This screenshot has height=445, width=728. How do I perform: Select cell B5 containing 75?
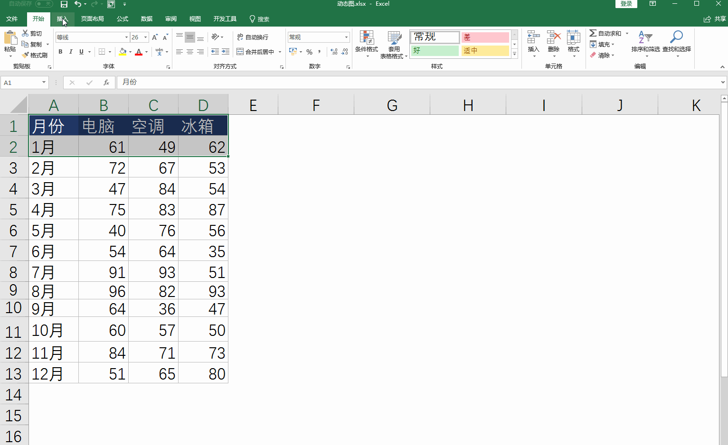[104, 210]
